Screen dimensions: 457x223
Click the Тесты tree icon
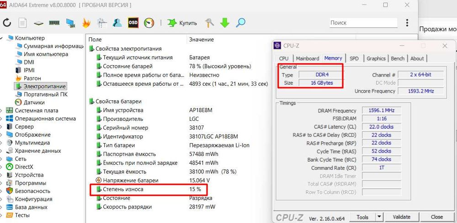10,215
